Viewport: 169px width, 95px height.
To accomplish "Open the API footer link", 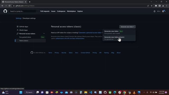I will 100,53.
